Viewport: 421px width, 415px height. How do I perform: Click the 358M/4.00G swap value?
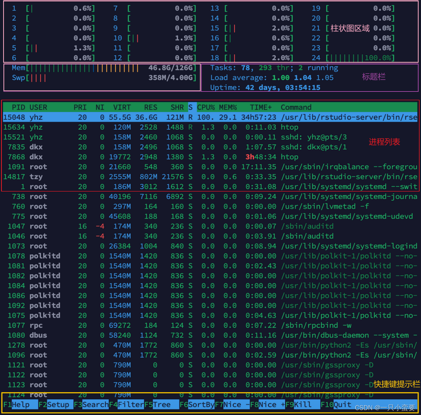[x=171, y=78]
